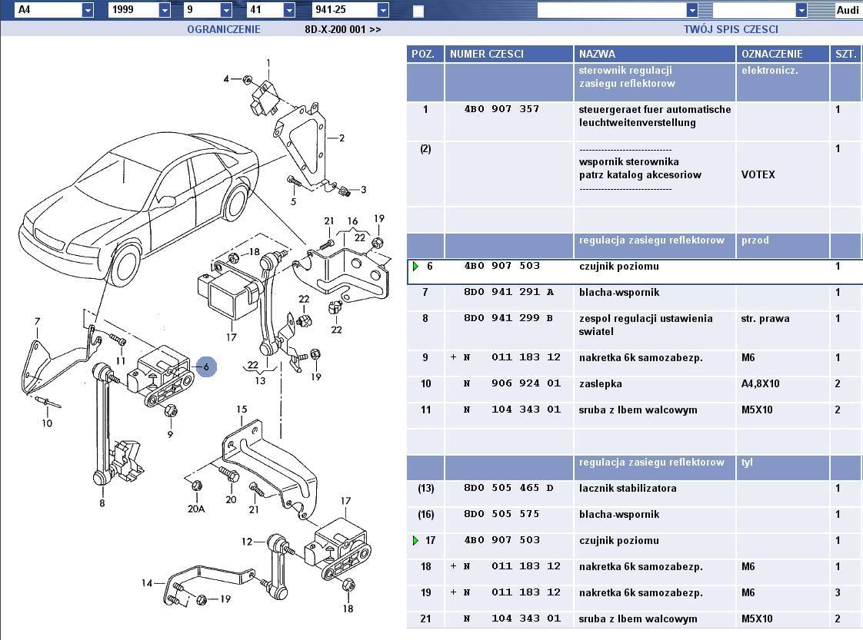Screen dimensions: 863x640
Task: Click callout number 14 in the diagram
Action: tap(146, 583)
